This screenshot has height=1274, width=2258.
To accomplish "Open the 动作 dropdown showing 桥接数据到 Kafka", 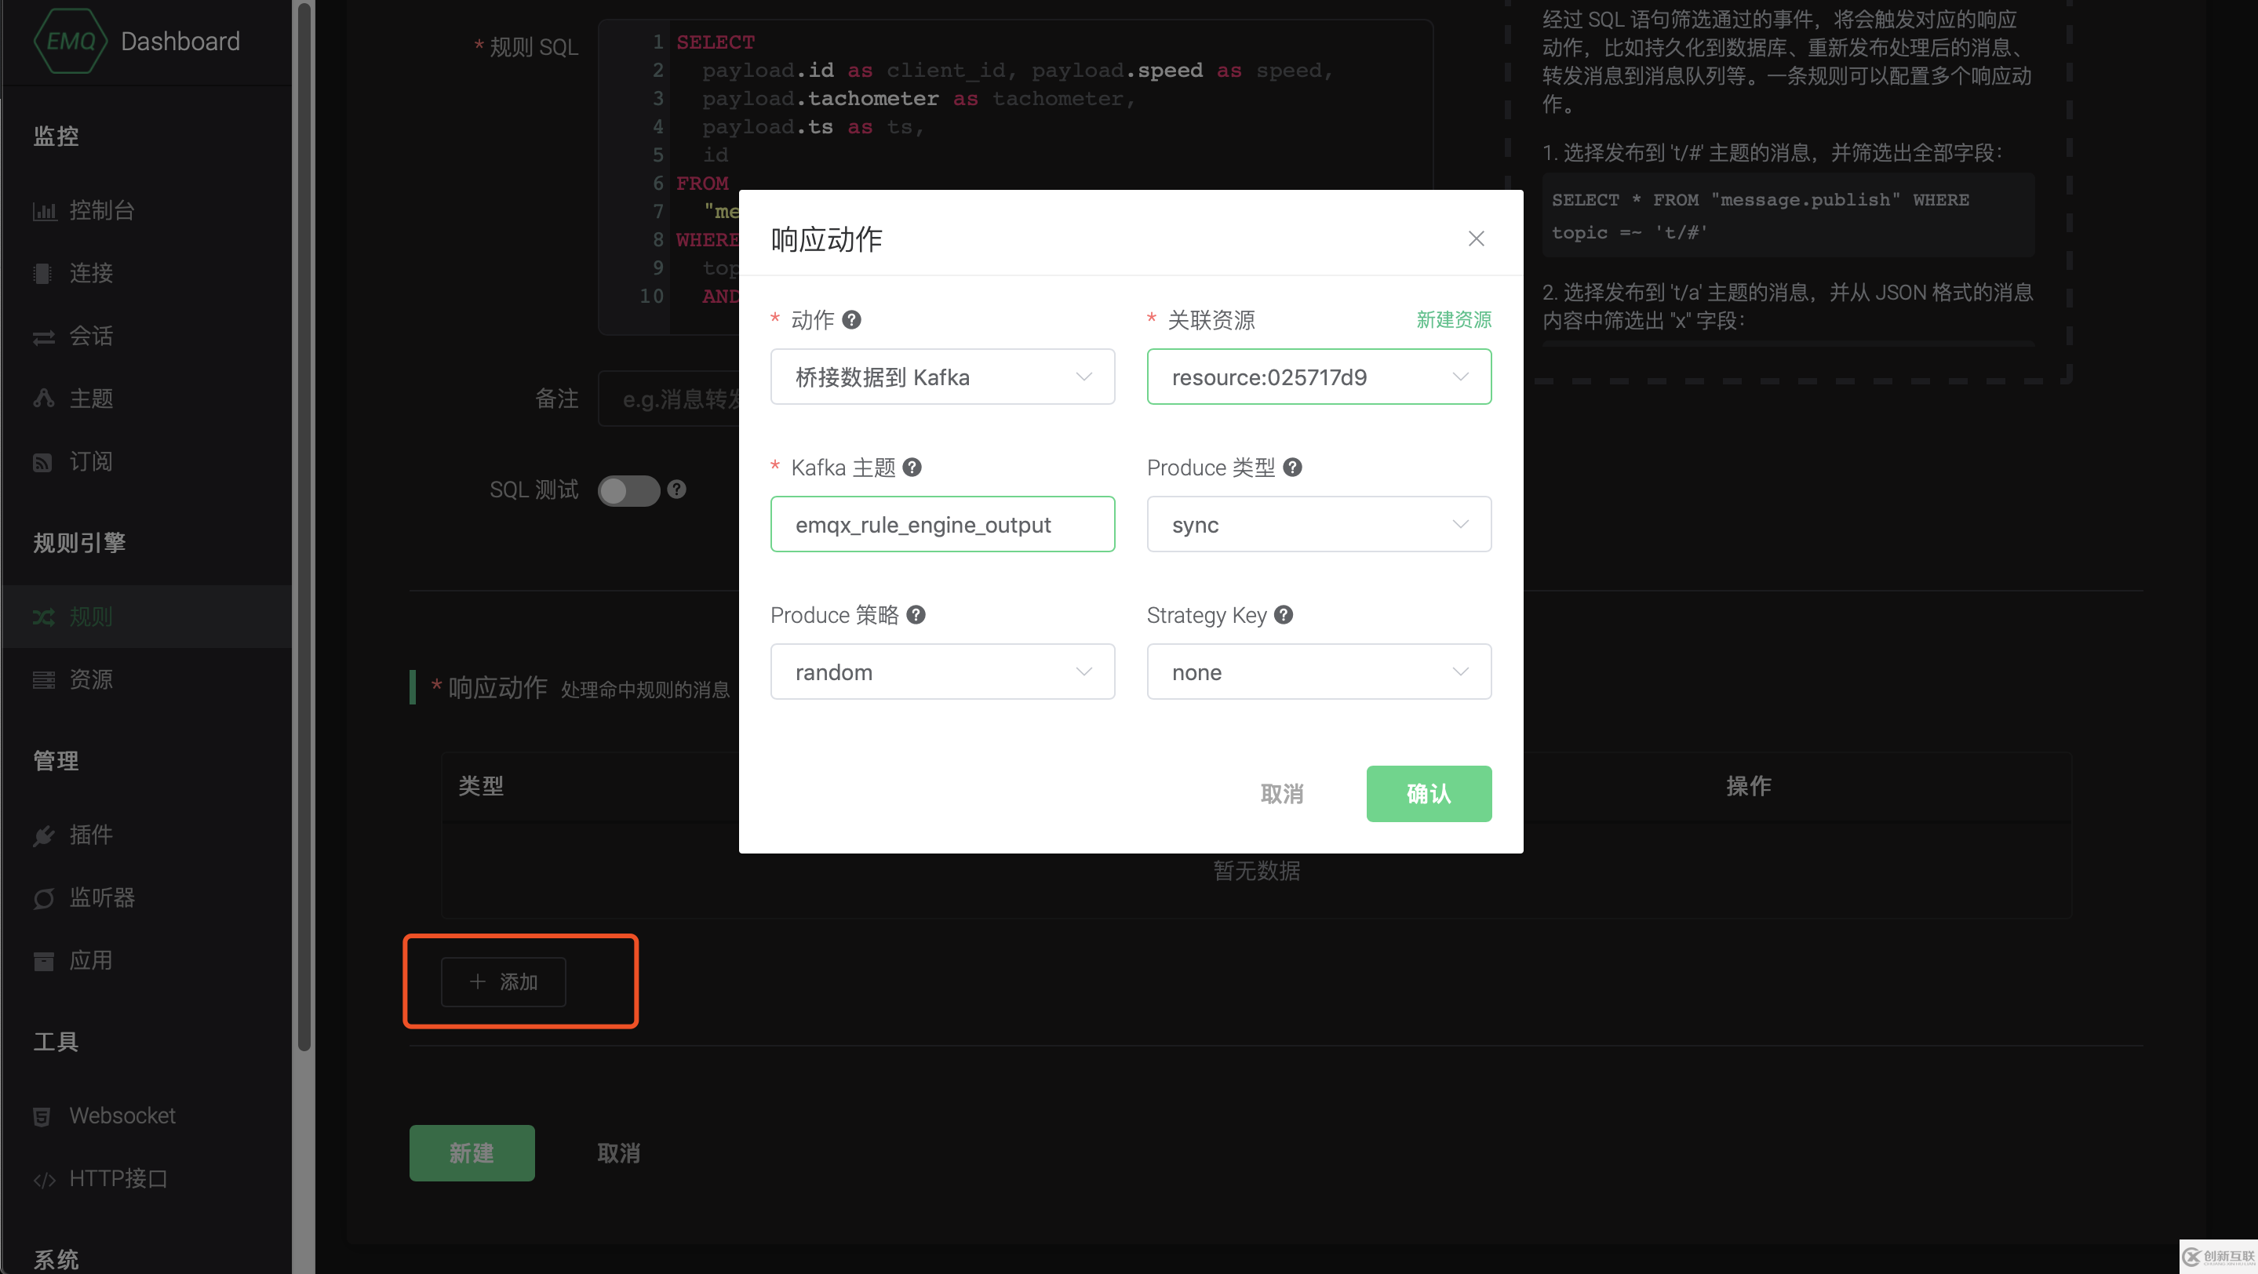I will tap(941, 377).
